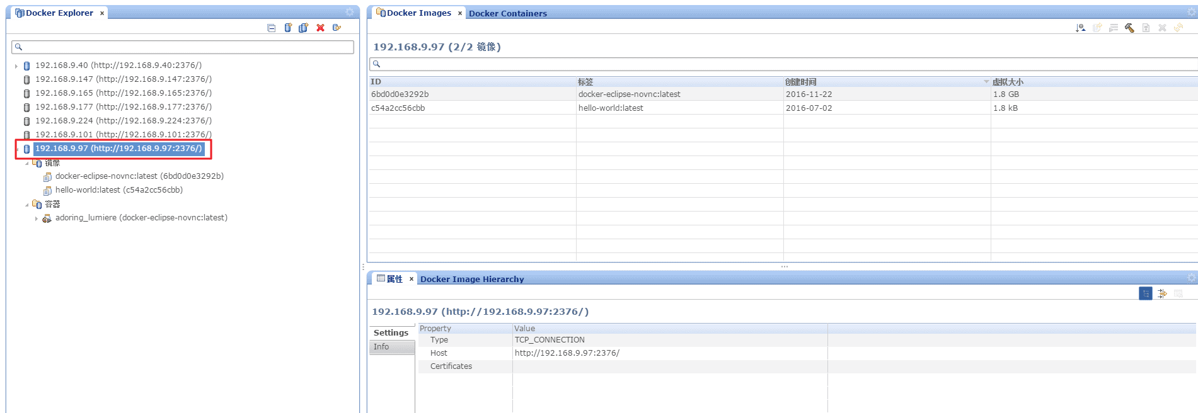1198x413 pixels.
Task: Click gray X remove image icon
Action: (1162, 28)
